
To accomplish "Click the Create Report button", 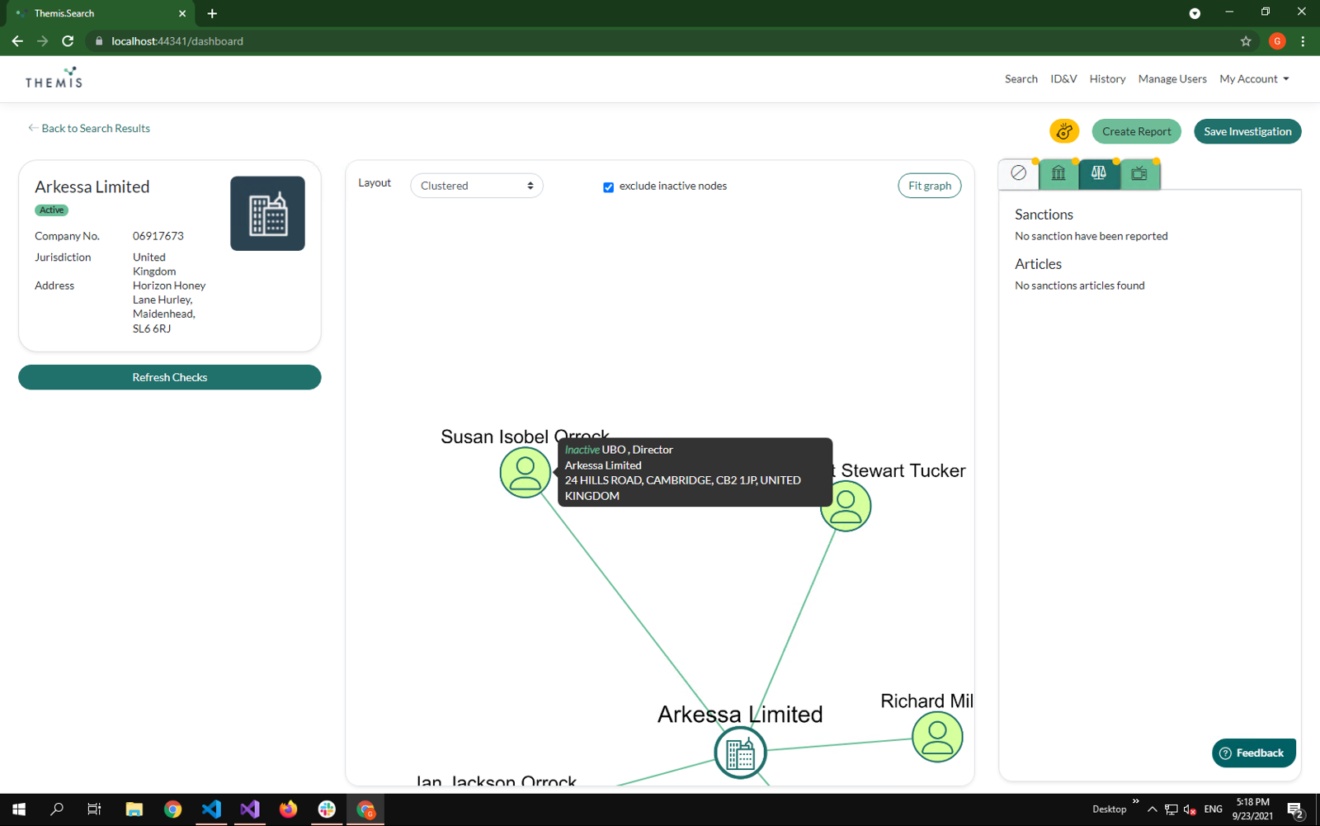I will [1136, 131].
